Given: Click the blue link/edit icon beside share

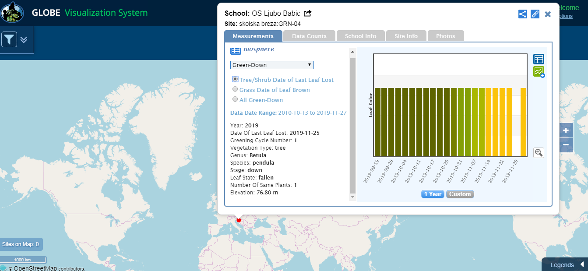Looking at the screenshot, I should 535,14.
